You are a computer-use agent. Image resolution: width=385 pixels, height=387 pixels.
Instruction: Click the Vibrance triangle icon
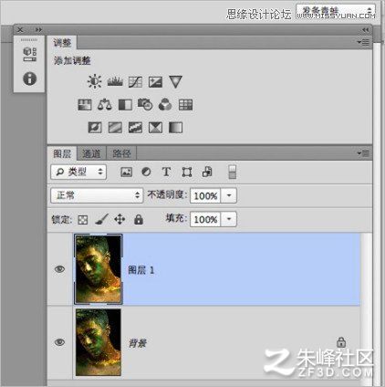tap(175, 82)
